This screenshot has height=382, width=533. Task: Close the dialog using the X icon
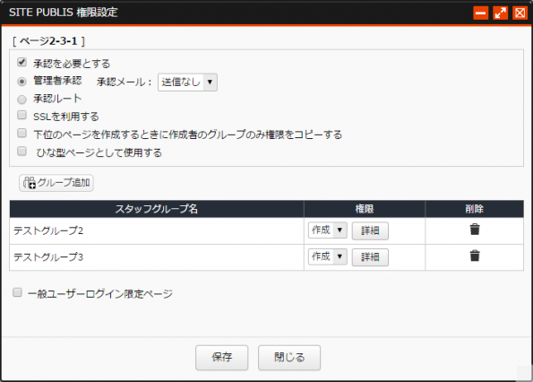[x=520, y=13]
